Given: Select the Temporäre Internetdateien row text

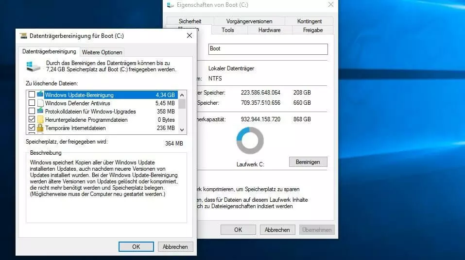Looking at the screenshot, I should click(x=75, y=128).
